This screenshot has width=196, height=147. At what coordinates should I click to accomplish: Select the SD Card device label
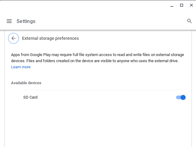30,97
